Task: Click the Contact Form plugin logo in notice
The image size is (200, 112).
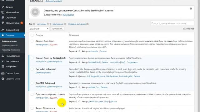Action: tap(35, 12)
